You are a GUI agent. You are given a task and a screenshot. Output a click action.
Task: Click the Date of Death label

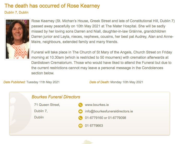(x=100, y=82)
